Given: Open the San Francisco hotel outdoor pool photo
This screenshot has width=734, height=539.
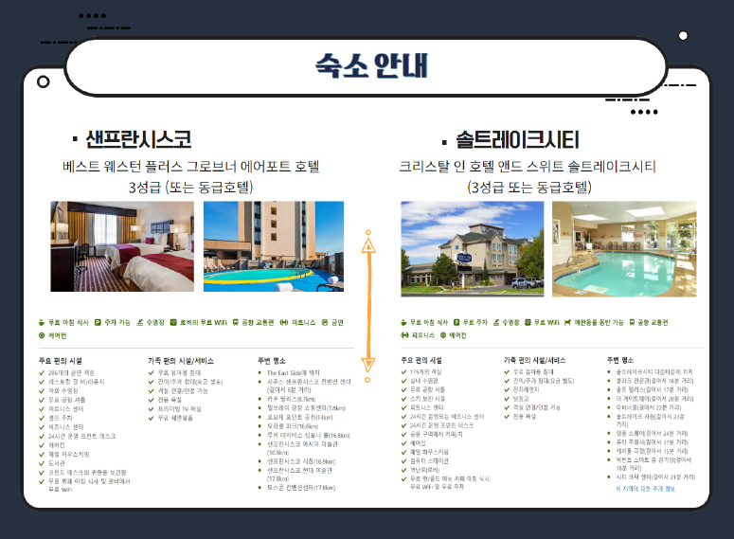Looking at the screenshot, I should 274,246.
